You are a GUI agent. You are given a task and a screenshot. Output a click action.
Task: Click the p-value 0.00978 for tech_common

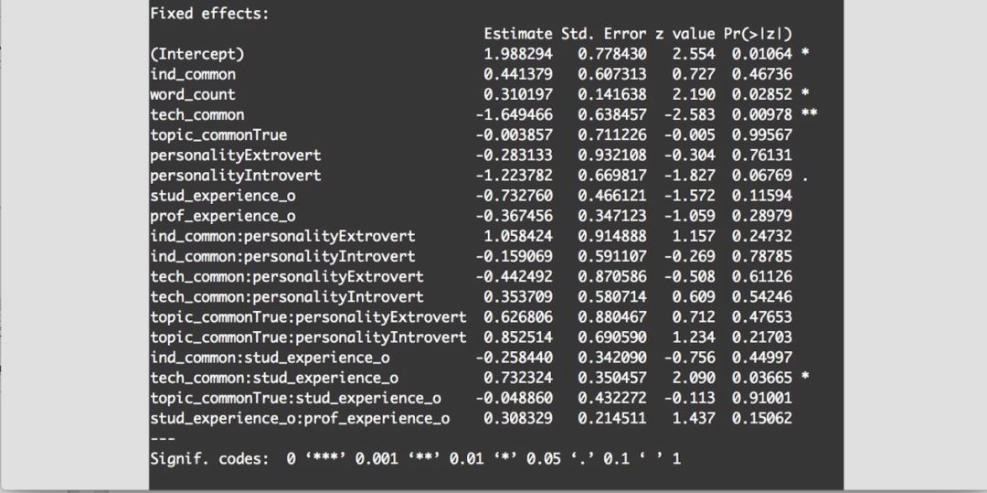click(762, 115)
